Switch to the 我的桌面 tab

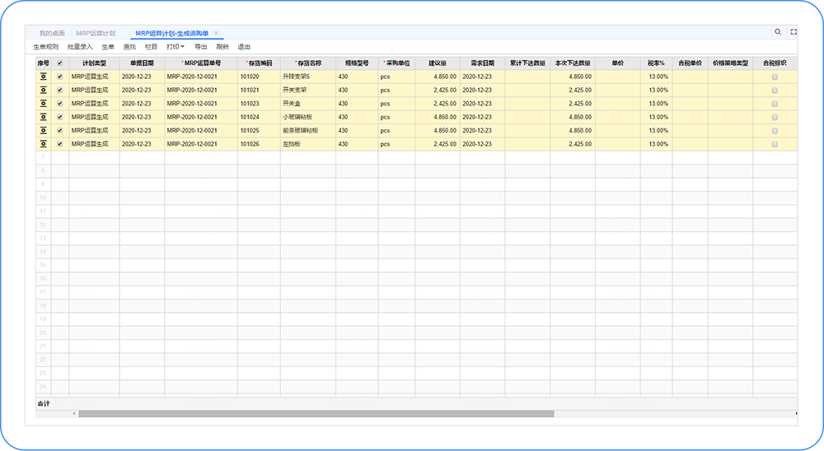pos(52,33)
